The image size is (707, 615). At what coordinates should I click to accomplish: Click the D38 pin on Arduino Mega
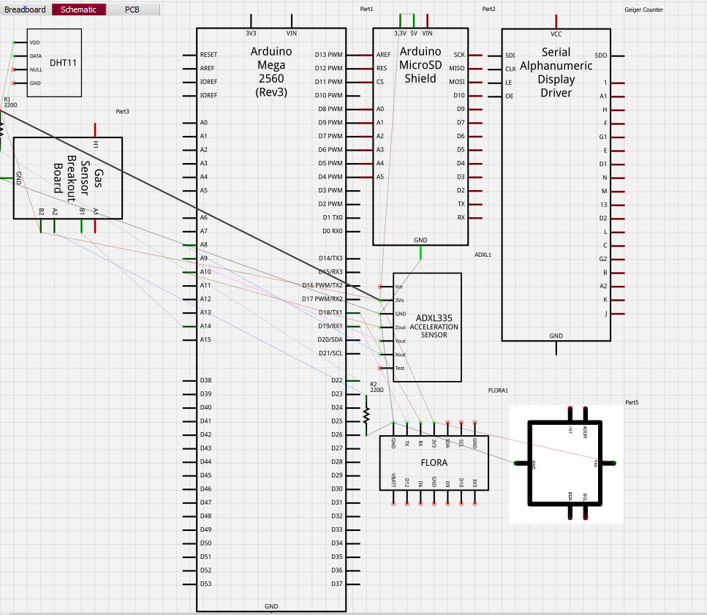(190, 380)
